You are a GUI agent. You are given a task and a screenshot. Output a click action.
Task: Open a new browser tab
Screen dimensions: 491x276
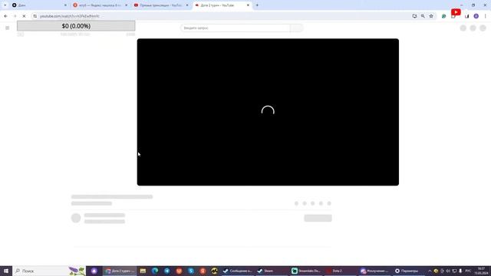coord(257,5)
